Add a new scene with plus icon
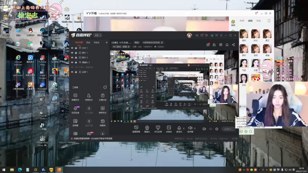The width and height of the screenshot is (308, 173). tap(107, 42)
